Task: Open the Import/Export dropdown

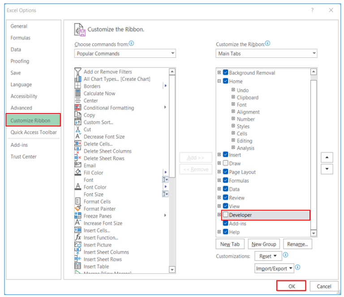Action: pyautogui.click(x=274, y=268)
